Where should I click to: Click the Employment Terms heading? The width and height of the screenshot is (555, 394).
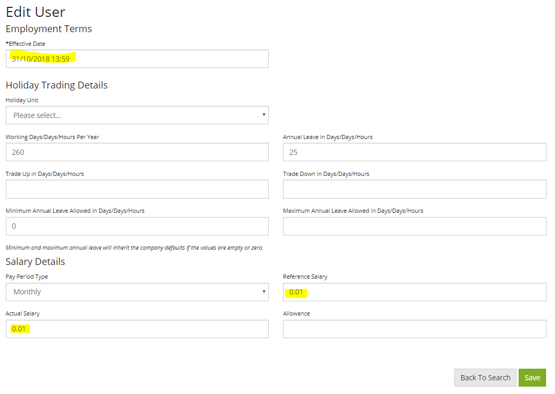click(x=48, y=29)
